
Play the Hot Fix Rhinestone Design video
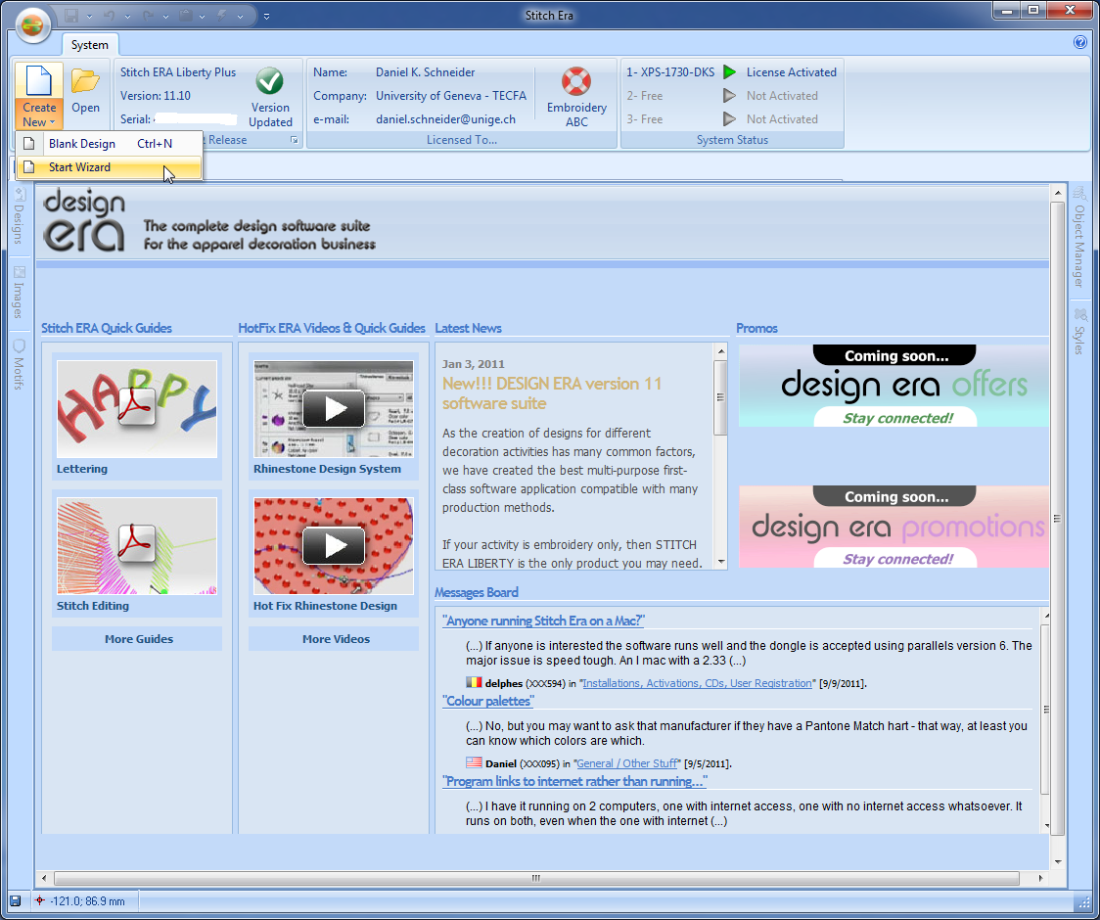click(x=333, y=546)
